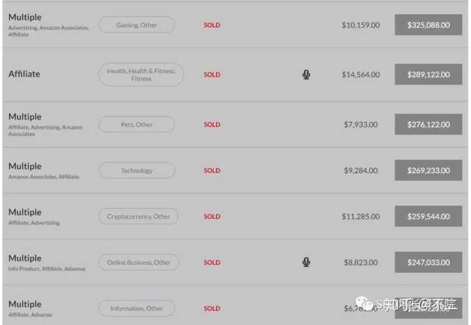Screen dimensions: 471x325
Task: Click the Cryptocurrency, Other niche tag
Action: click(139, 216)
